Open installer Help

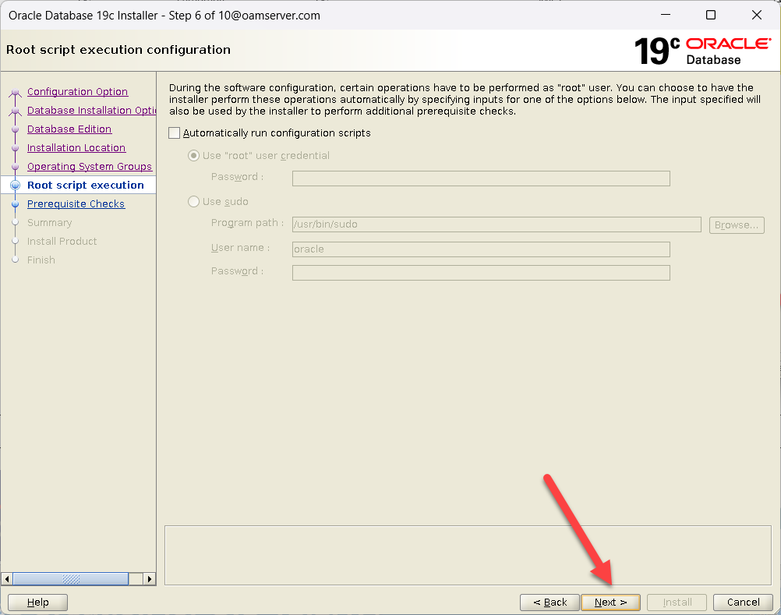[37, 602]
